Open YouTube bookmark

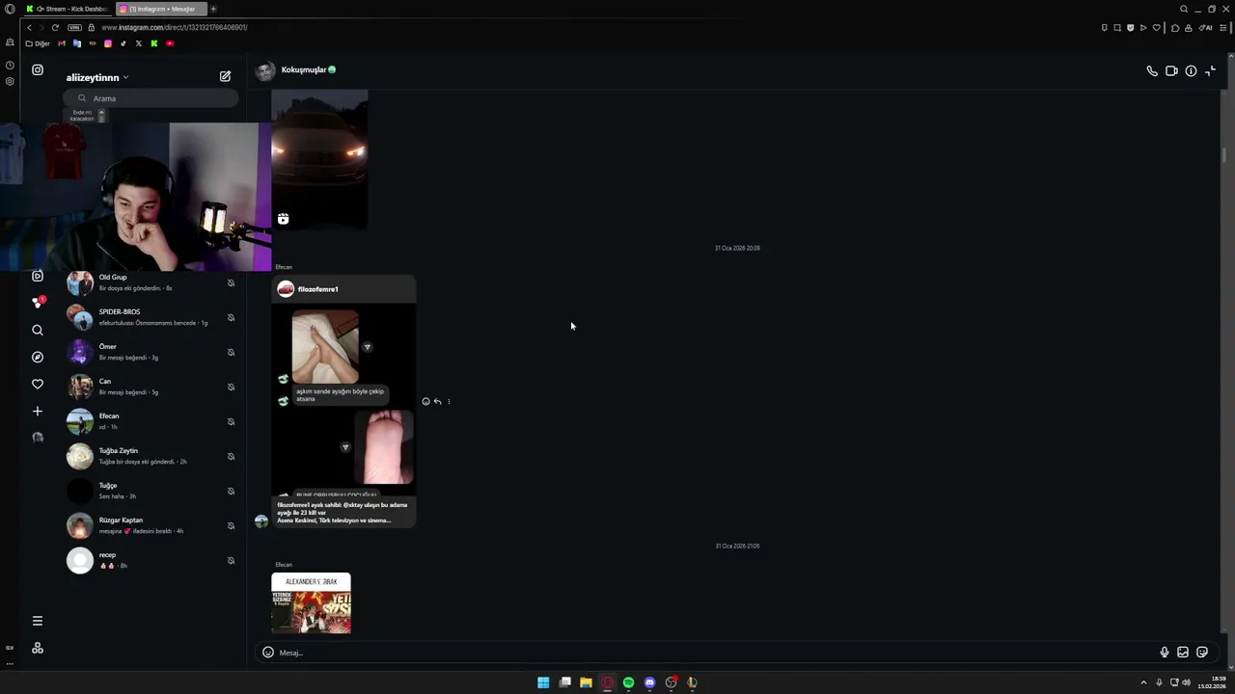(x=170, y=43)
